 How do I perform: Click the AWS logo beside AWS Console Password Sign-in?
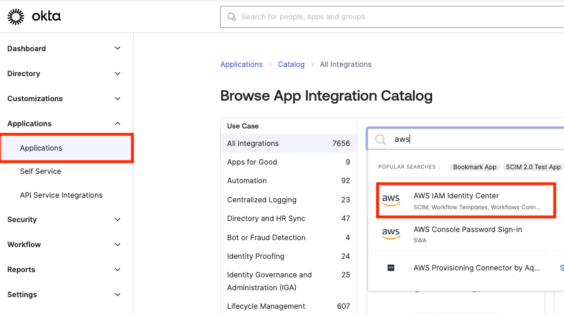pos(391,234)
